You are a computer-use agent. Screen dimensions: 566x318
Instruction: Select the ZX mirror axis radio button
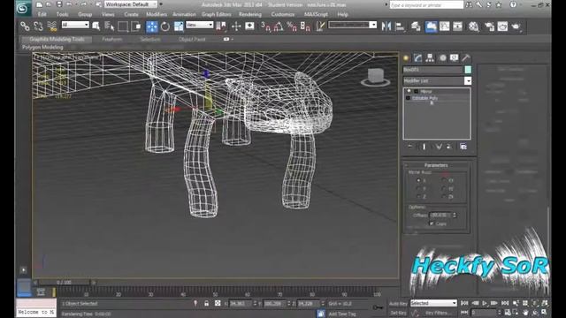pyautogui.click(x=444, y=196)
